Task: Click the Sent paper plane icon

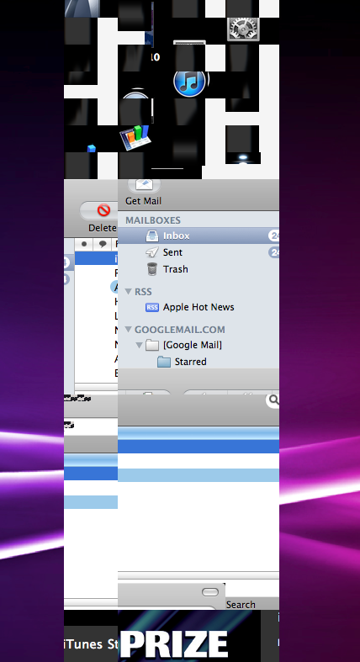Action: coord(152,252)
